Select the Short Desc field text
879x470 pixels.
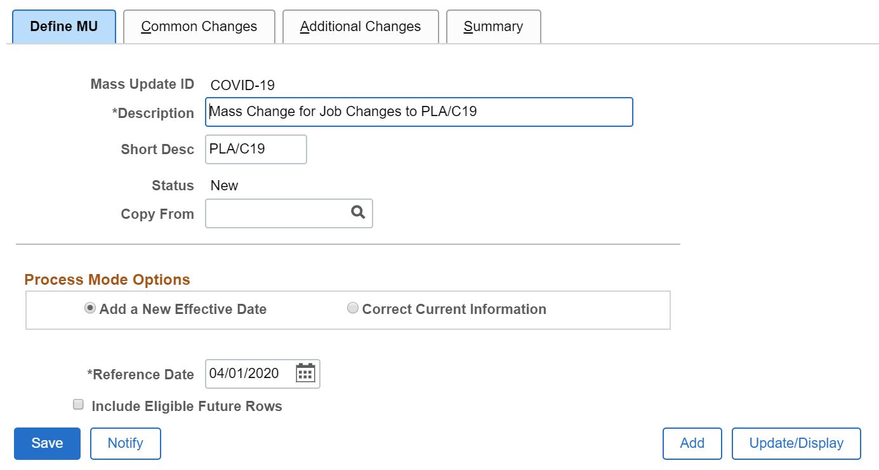point(256,149)
